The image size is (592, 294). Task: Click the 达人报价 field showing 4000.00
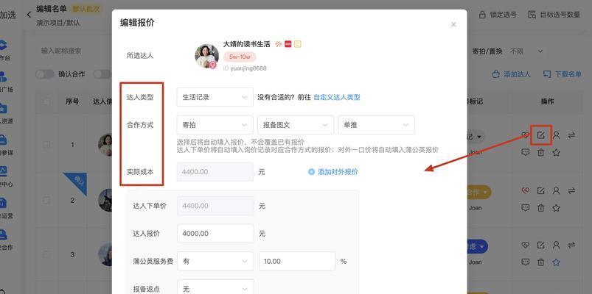215,234
